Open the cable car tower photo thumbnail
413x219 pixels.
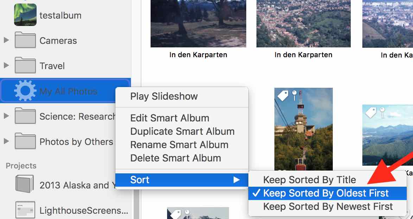(303, 133)
